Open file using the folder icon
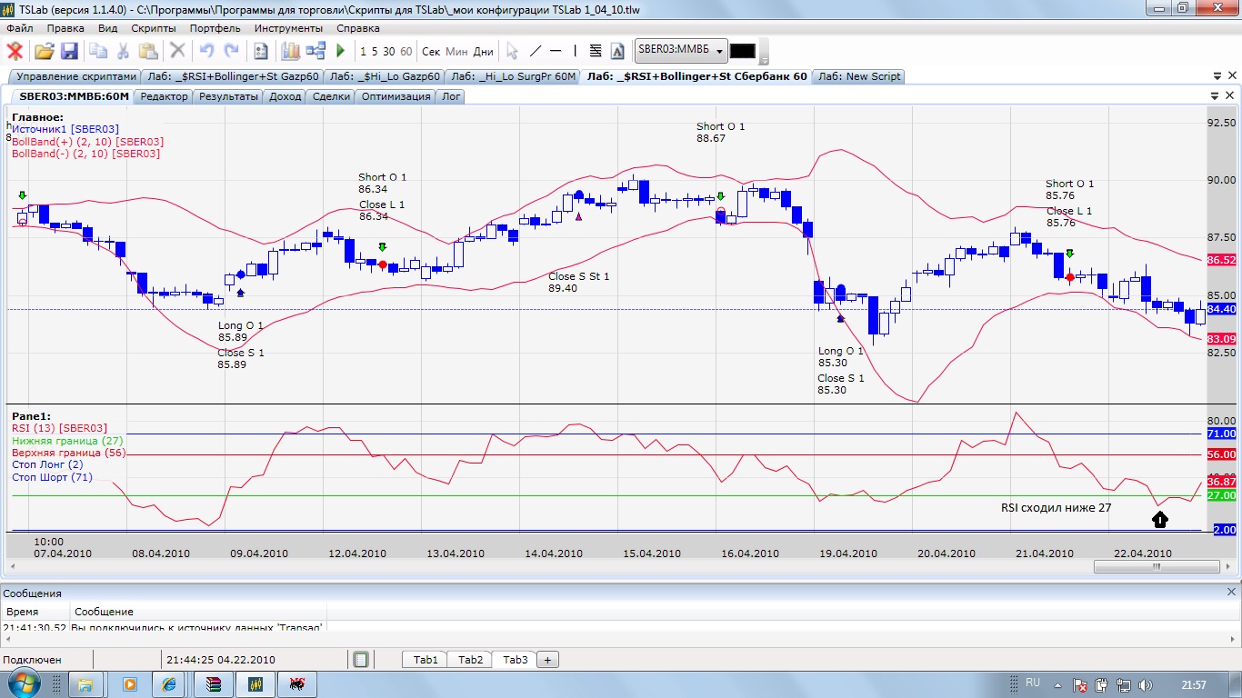The width and height of the screenshot is (1242, 698). (44, 51)
